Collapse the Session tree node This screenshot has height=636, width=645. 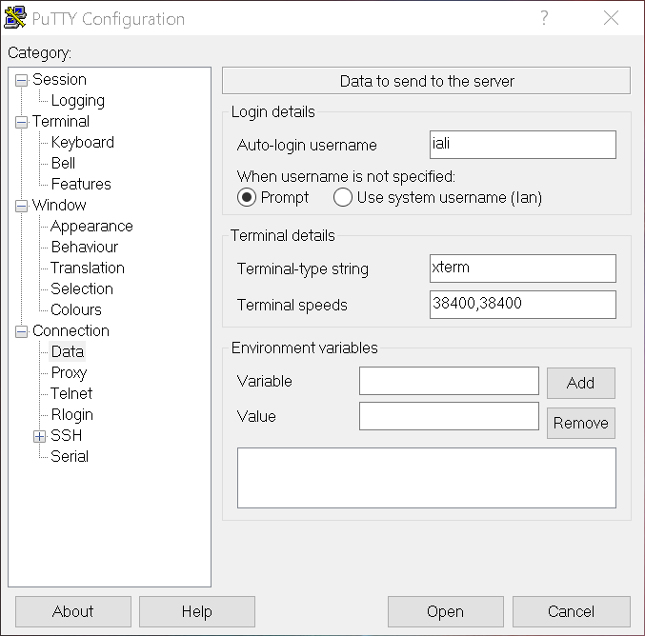[21, 80]
